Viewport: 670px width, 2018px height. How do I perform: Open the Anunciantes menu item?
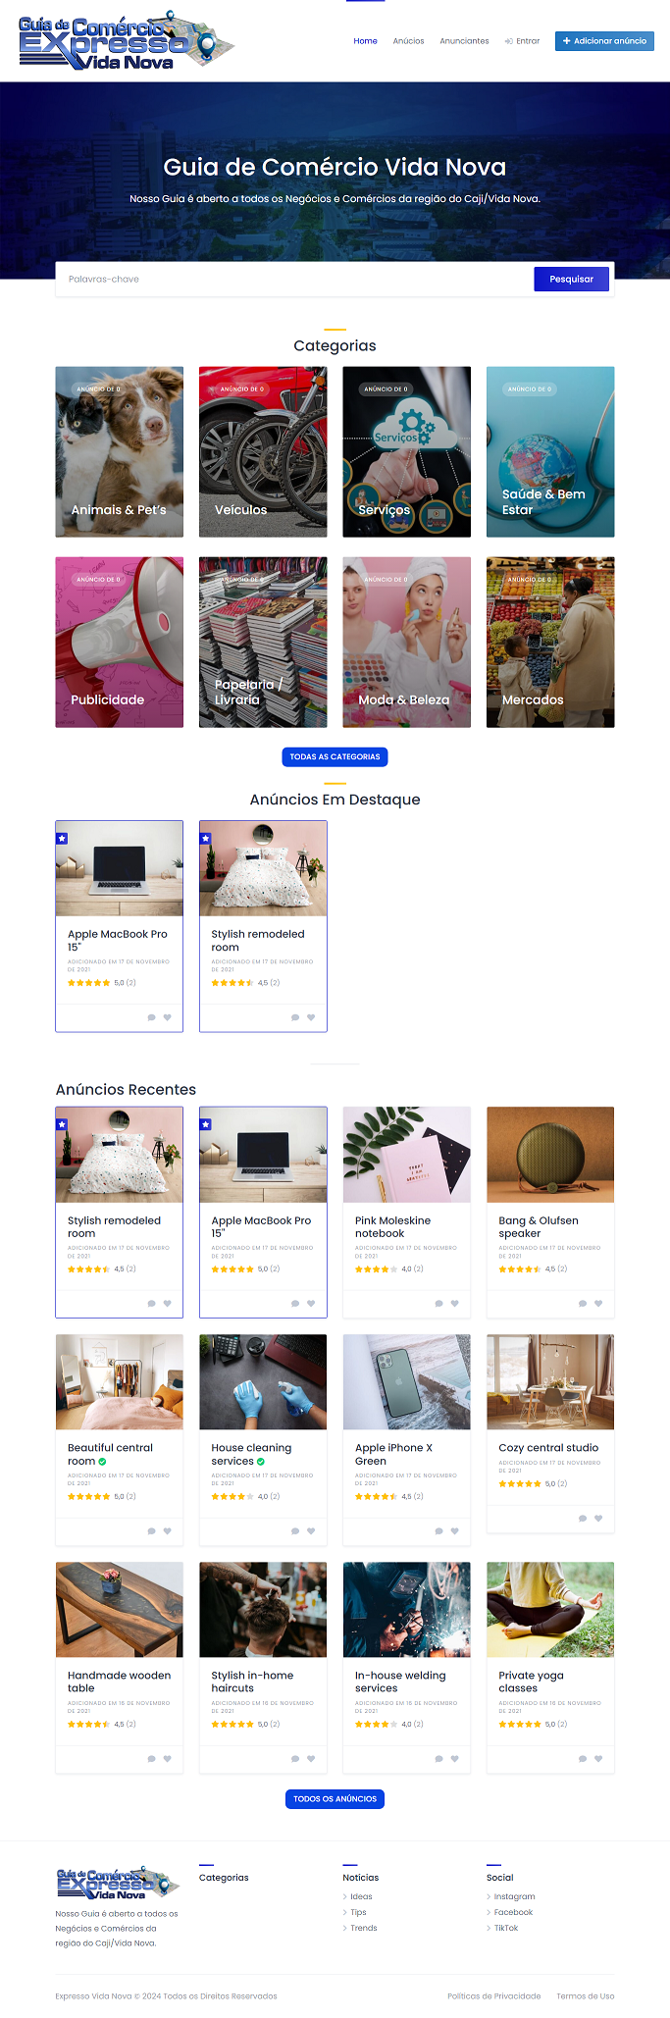tap(464, 41)
